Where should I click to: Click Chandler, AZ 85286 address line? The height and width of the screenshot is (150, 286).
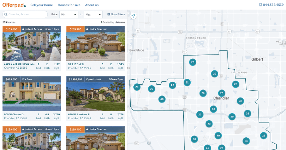(16, 68)
